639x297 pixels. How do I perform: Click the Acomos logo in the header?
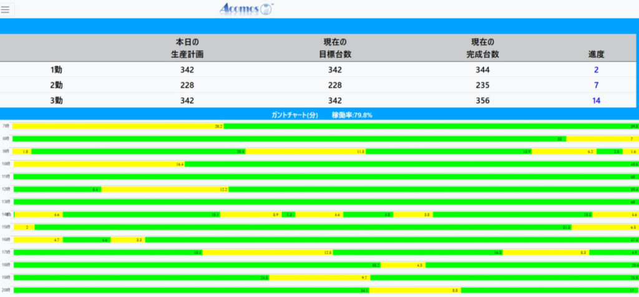click(246, 9)
